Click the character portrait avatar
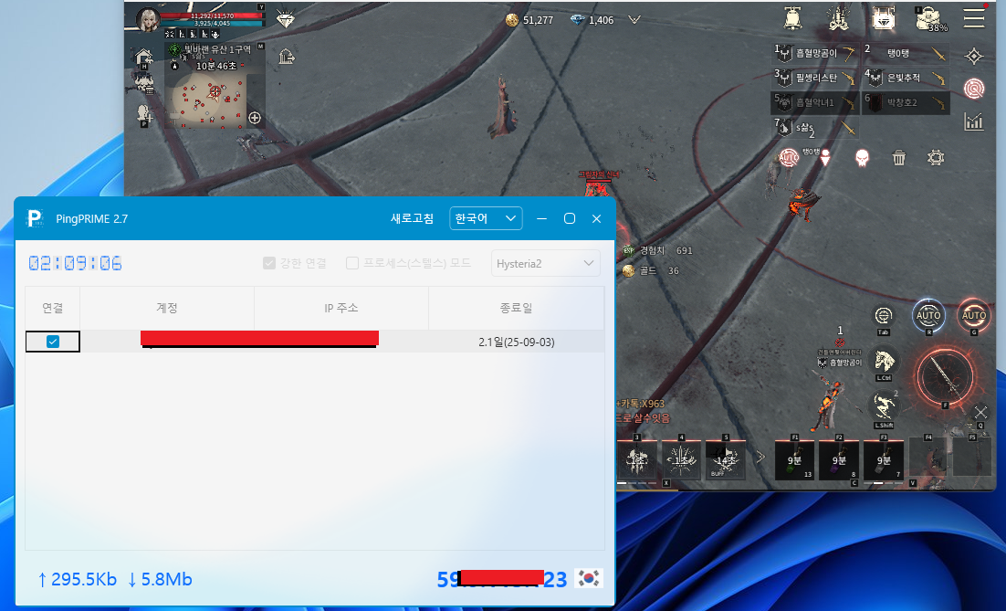Screen dimensions: 1006x611 tap(148, 20)
